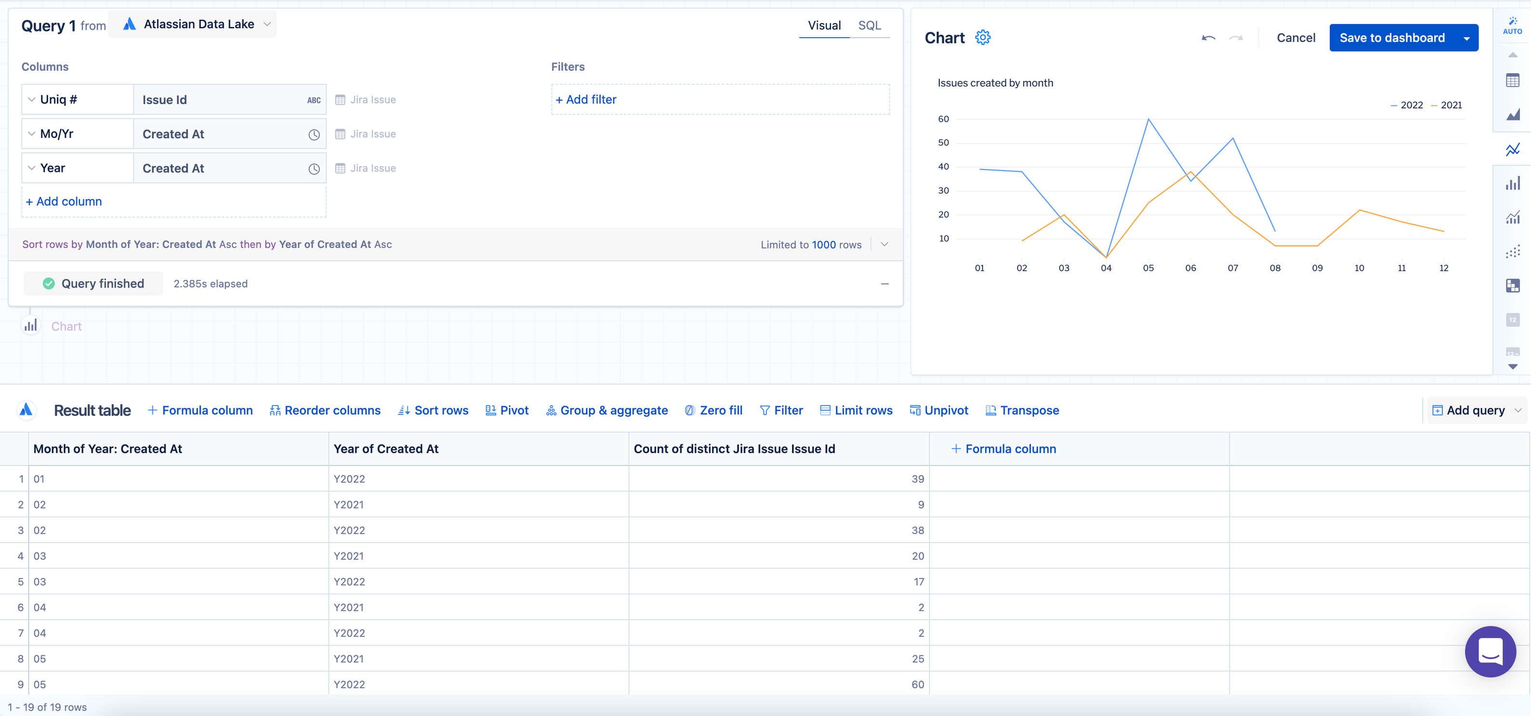The image size is (1531, 716).
Task: Click the undo arrow in chart panel
Action: (1208, 38)
